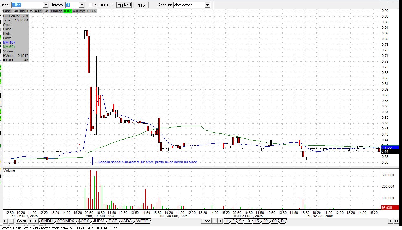Image resolution: width=402 pixels, height=230 pixels.
Task: Click the green Change: 0.02 value
Action: (67, 11)
